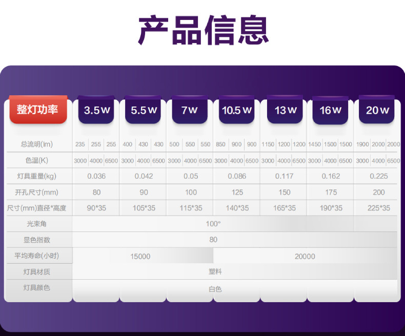Click dimension value 165*35
405x336 pixels.
[x=285, y=208]
